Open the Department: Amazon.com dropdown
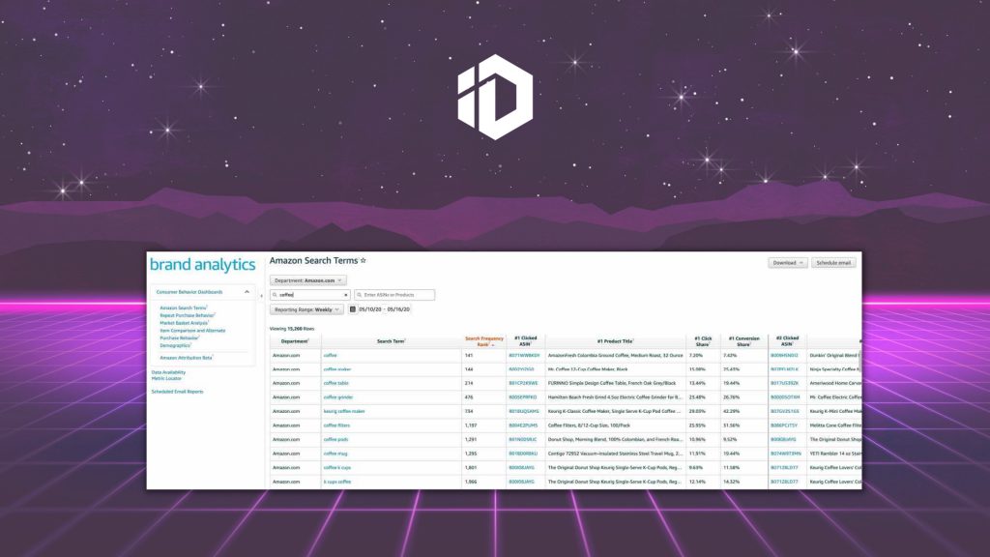 click(x=308, y=280)
